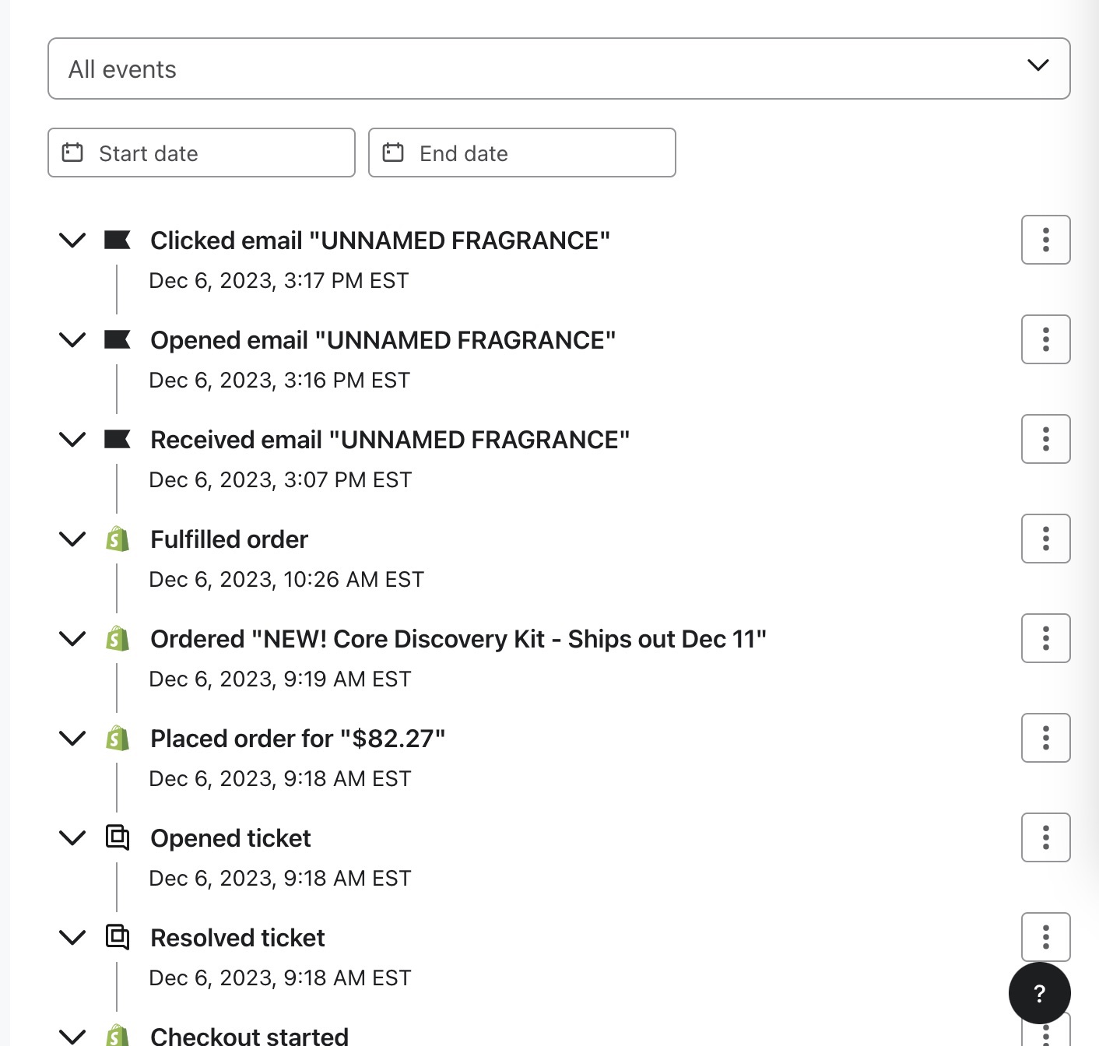Viewport: 1099px width, 1046px height.
Task: Click the calendar icon in End date field
Action: click(x=395, y=153)
